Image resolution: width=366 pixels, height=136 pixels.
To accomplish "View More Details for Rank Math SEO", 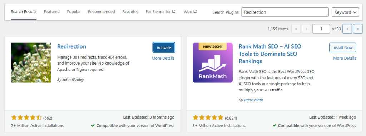I will coord(345,58).
